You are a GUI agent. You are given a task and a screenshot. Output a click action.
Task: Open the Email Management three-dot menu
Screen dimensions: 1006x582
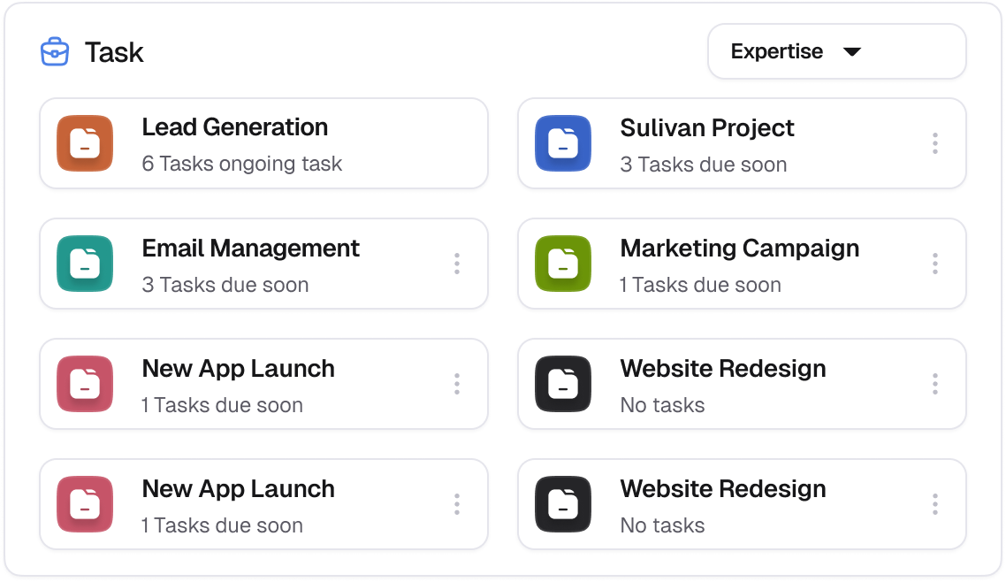(x=457, y=264)
